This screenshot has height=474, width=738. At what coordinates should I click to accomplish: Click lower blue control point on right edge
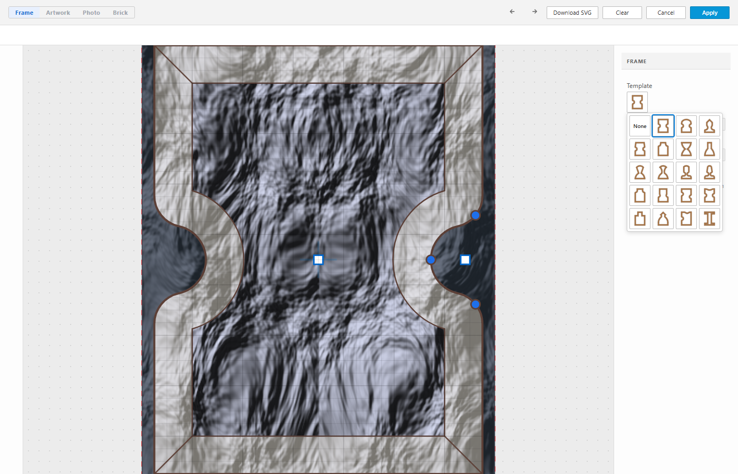tap(475, 304)
